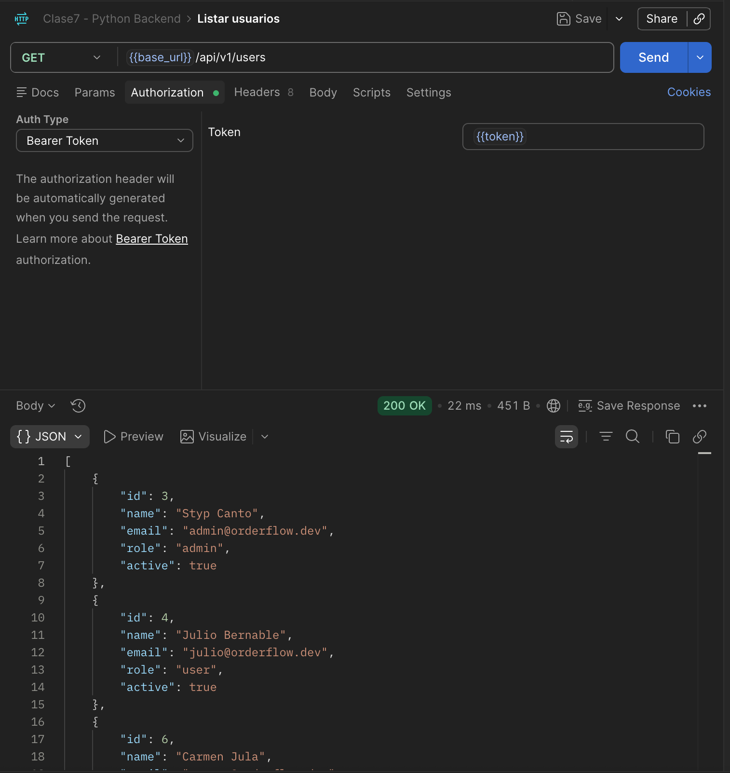Select the Authorization tab

[175, 92]
